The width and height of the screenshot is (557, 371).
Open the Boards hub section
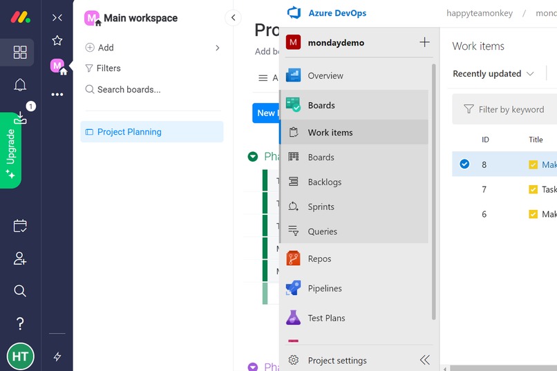354,105
